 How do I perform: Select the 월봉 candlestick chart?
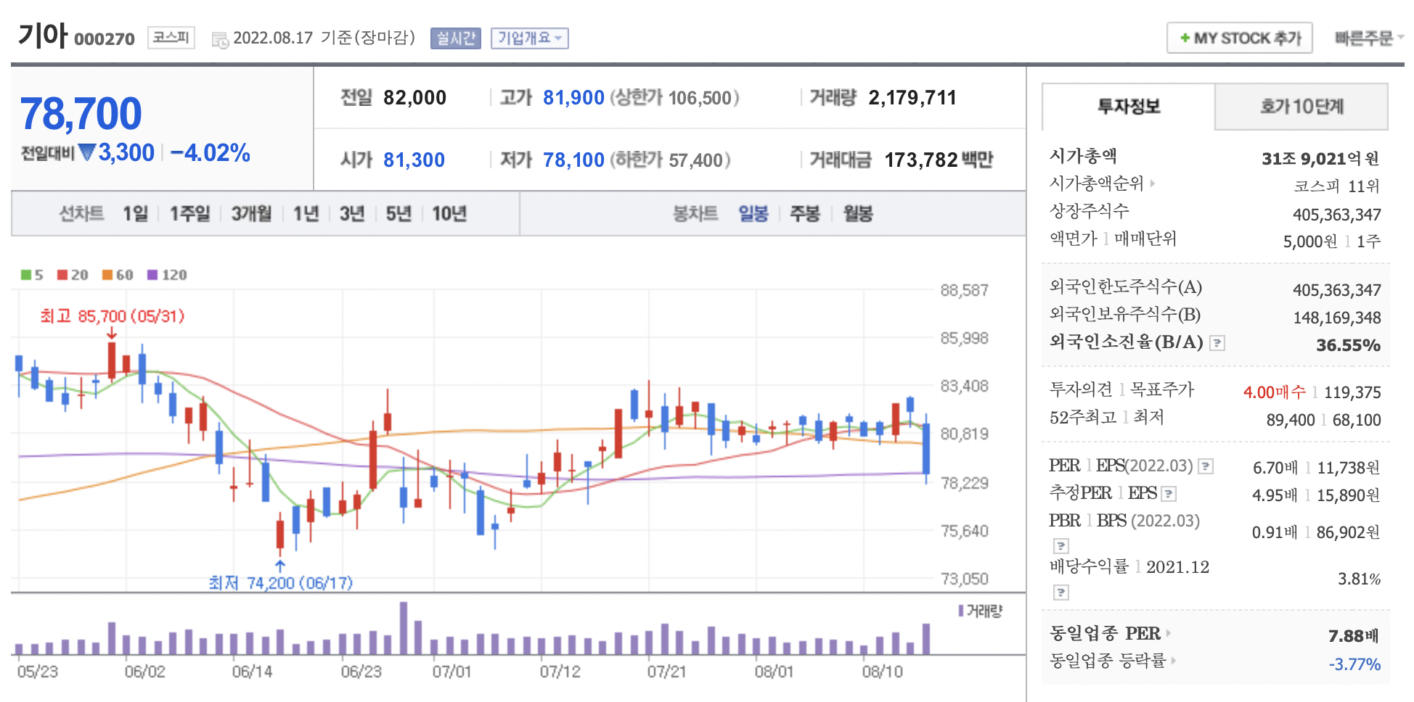858,213
